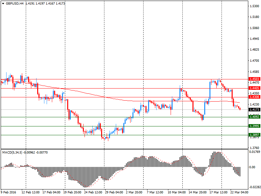Click the 1.5060 price scale value
Screen dimensions: 261x196
pos(254,28)
